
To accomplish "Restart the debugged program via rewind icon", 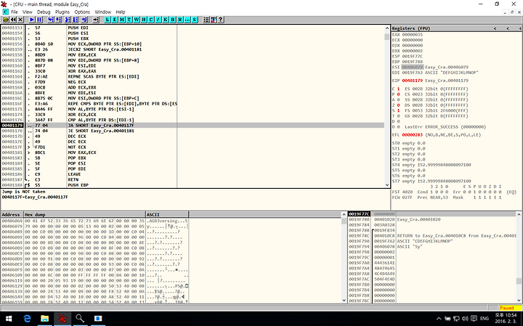I will pos(13,20).
